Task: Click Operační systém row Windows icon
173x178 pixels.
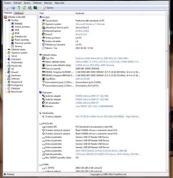Action: pyautogui.click(x=44, y=24)
